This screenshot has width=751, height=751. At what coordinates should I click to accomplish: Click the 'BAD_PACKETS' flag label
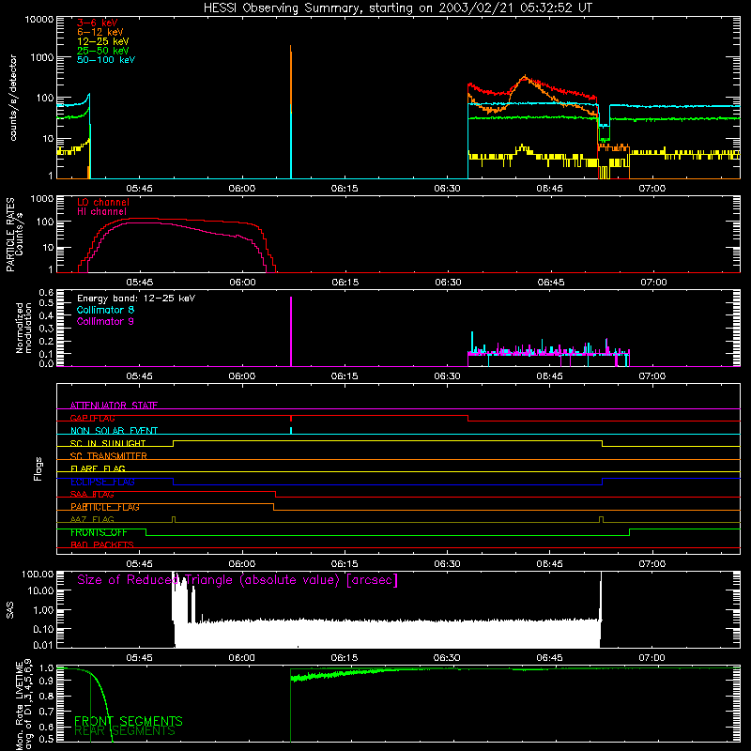pos(102,545)
